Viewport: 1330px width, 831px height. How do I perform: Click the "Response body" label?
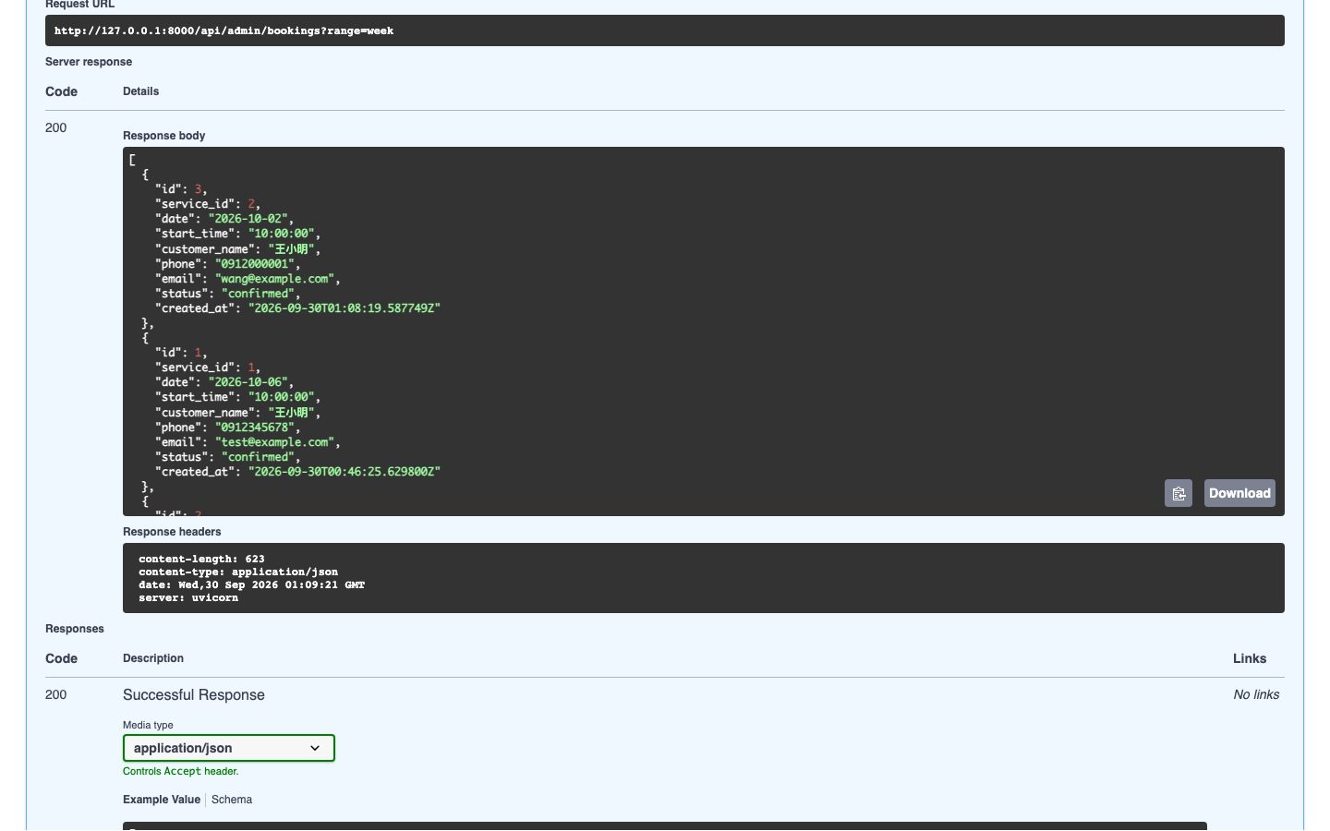tap(164, 136)
